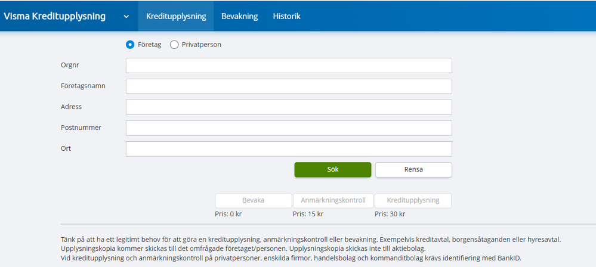This screenshot has height=267, width=596.
Task: Select the Privatperson radio button
Action: click(x=174, y=45)
